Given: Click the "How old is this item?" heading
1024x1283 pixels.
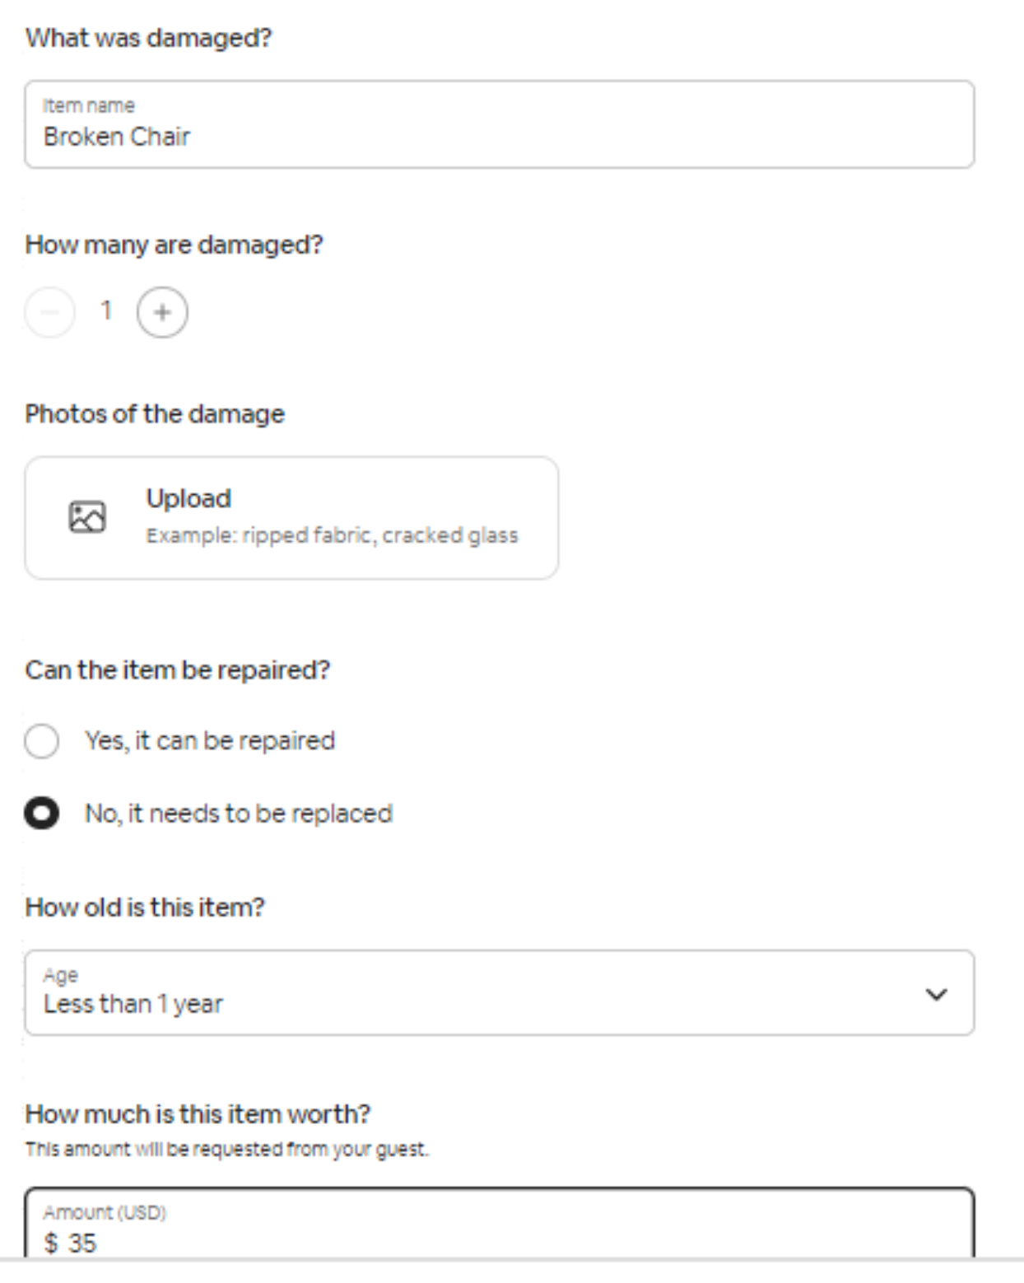Looking at the screenshot, I should (145, 907).
